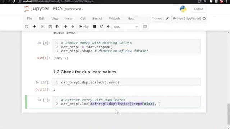The image size is (230, 129).
Task: Open the Kernel menu
Action: pyautogui.click(x=97, y=19)
